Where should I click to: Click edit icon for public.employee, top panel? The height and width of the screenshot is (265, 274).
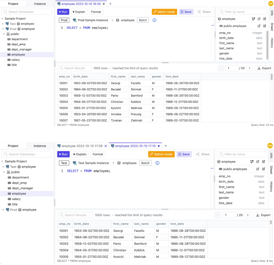pos(265,26)
